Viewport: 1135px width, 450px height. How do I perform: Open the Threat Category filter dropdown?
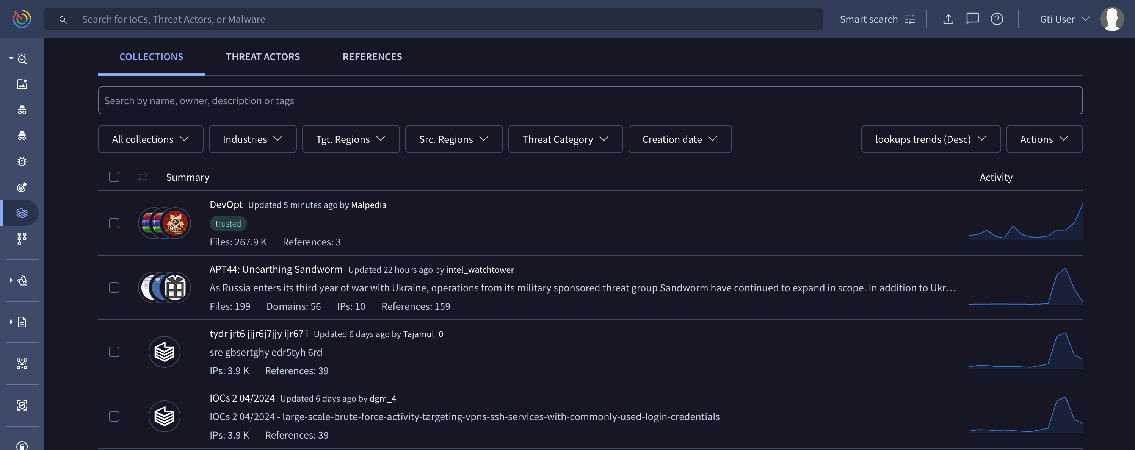pos(565,139)
